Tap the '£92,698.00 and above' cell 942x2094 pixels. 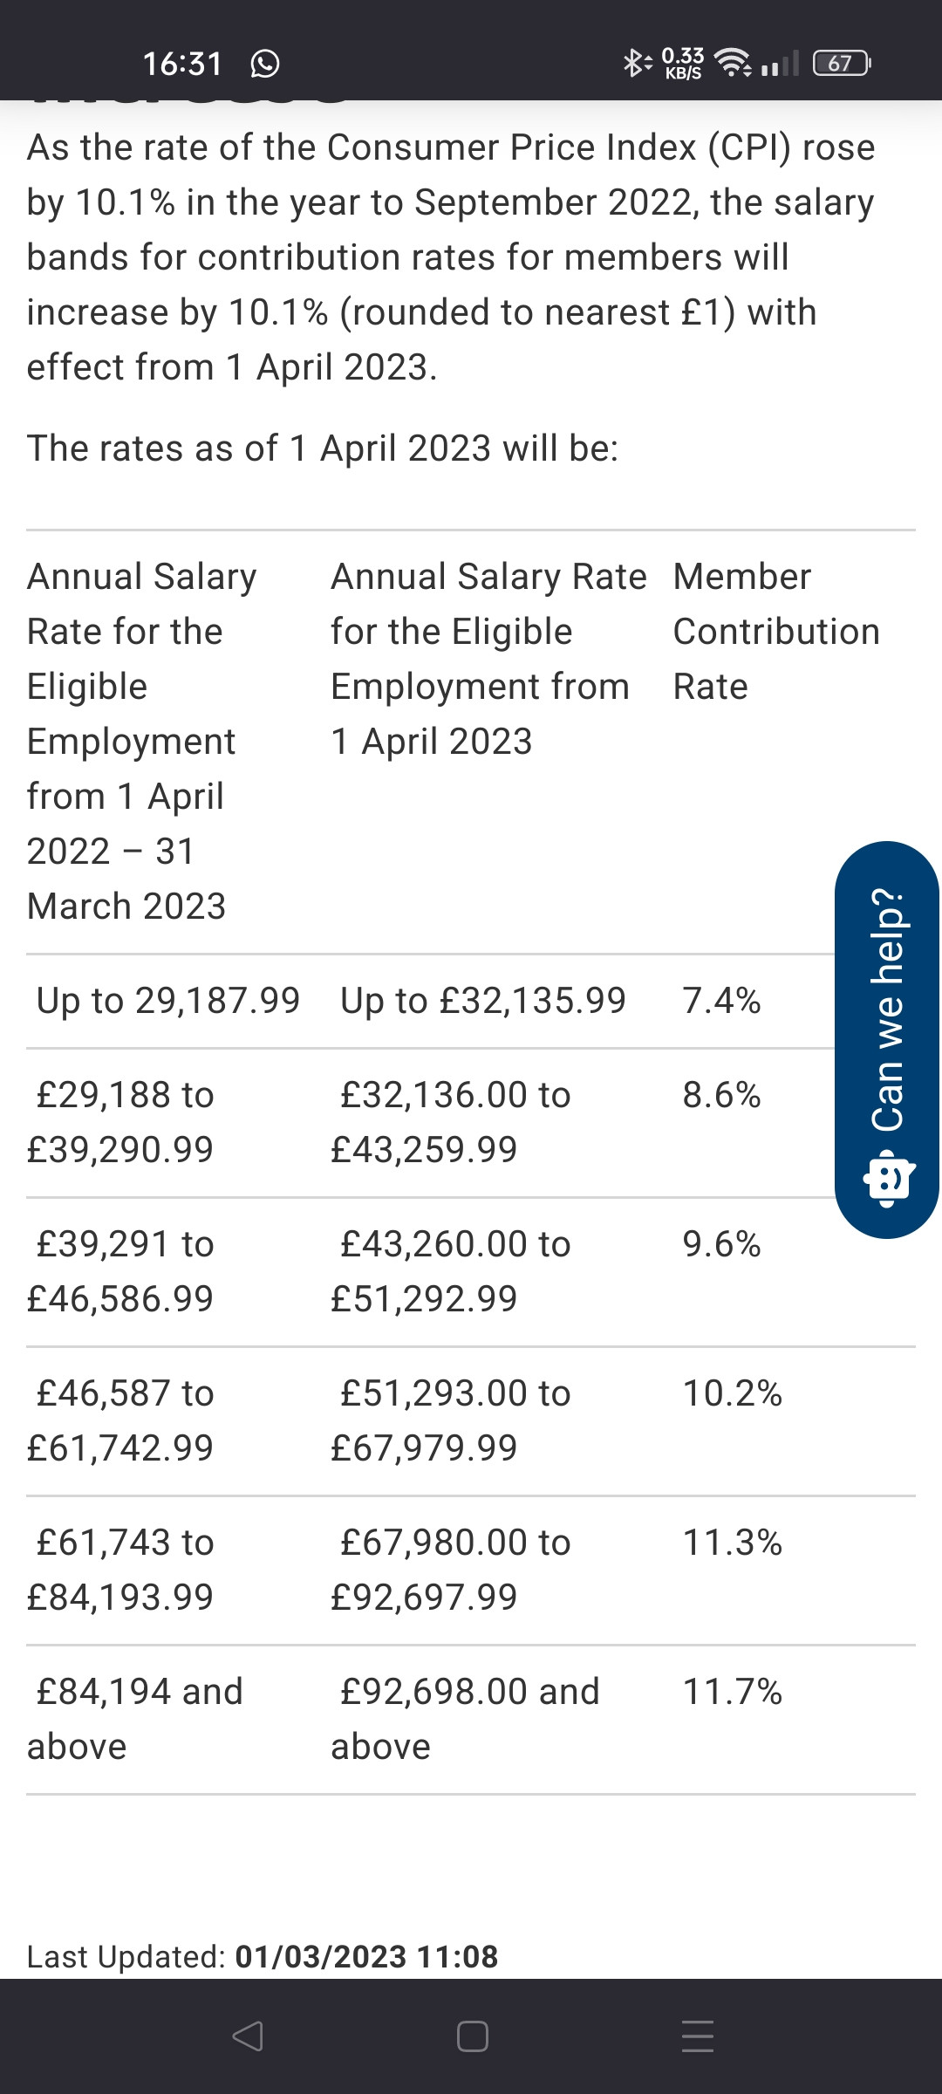(x=466, y=1719)
